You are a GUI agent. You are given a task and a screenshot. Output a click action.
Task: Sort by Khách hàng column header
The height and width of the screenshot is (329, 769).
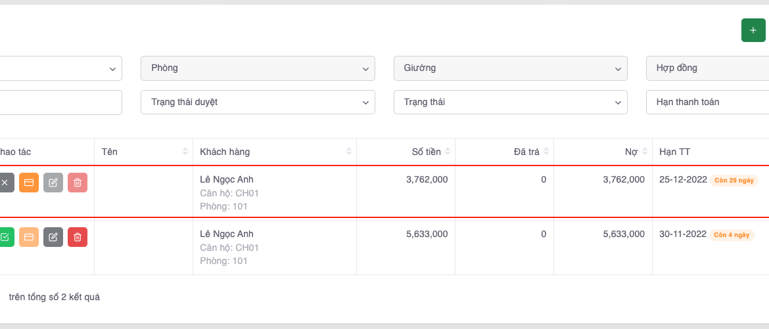[x=274, y=152]
